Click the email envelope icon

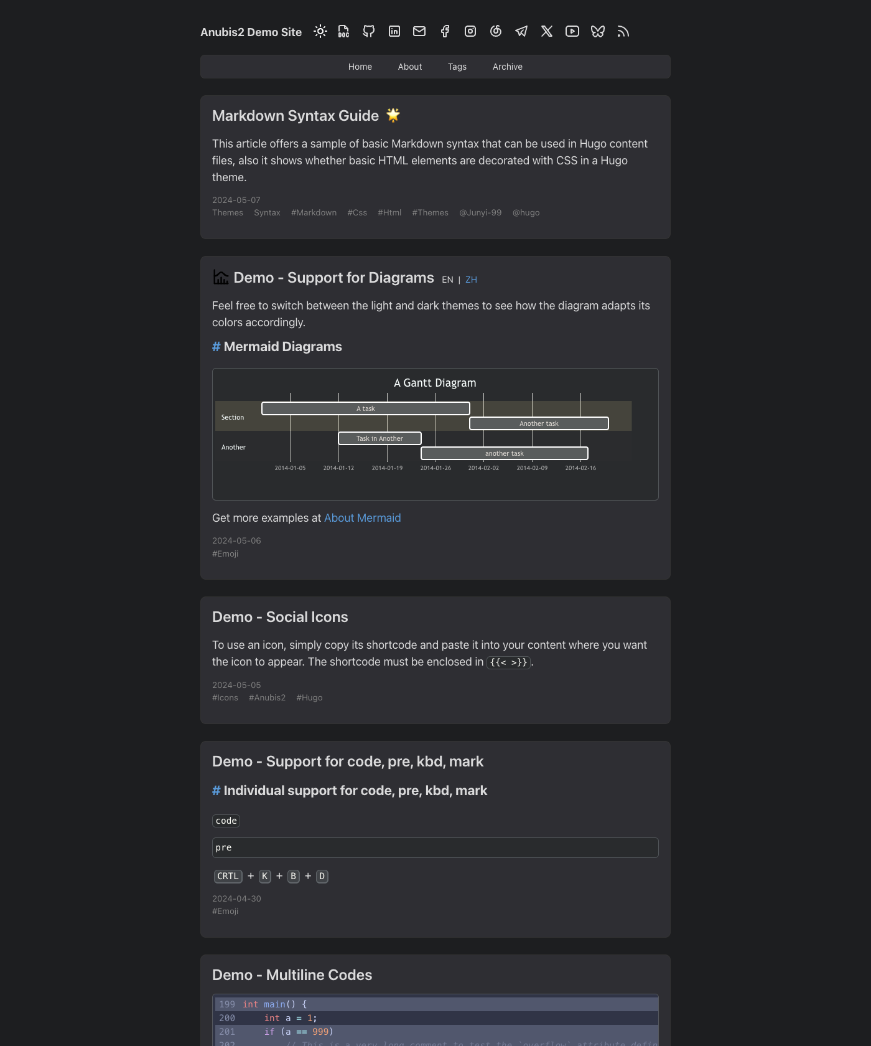[419, 31]
